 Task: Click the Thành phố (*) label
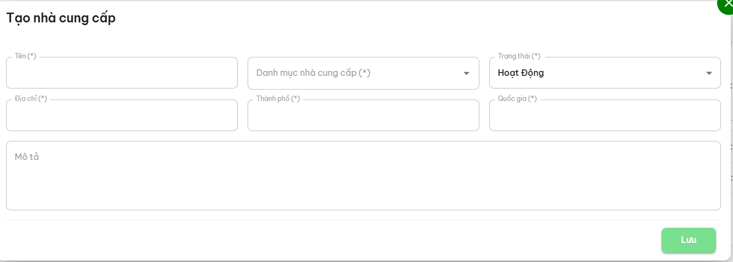278,99
